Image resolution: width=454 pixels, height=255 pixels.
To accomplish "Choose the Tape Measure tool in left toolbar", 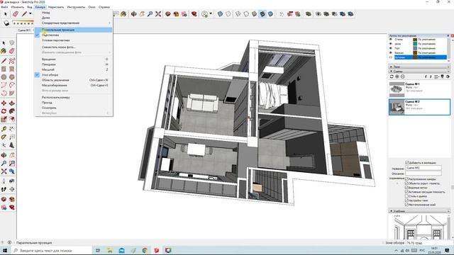I will [4, 129].
